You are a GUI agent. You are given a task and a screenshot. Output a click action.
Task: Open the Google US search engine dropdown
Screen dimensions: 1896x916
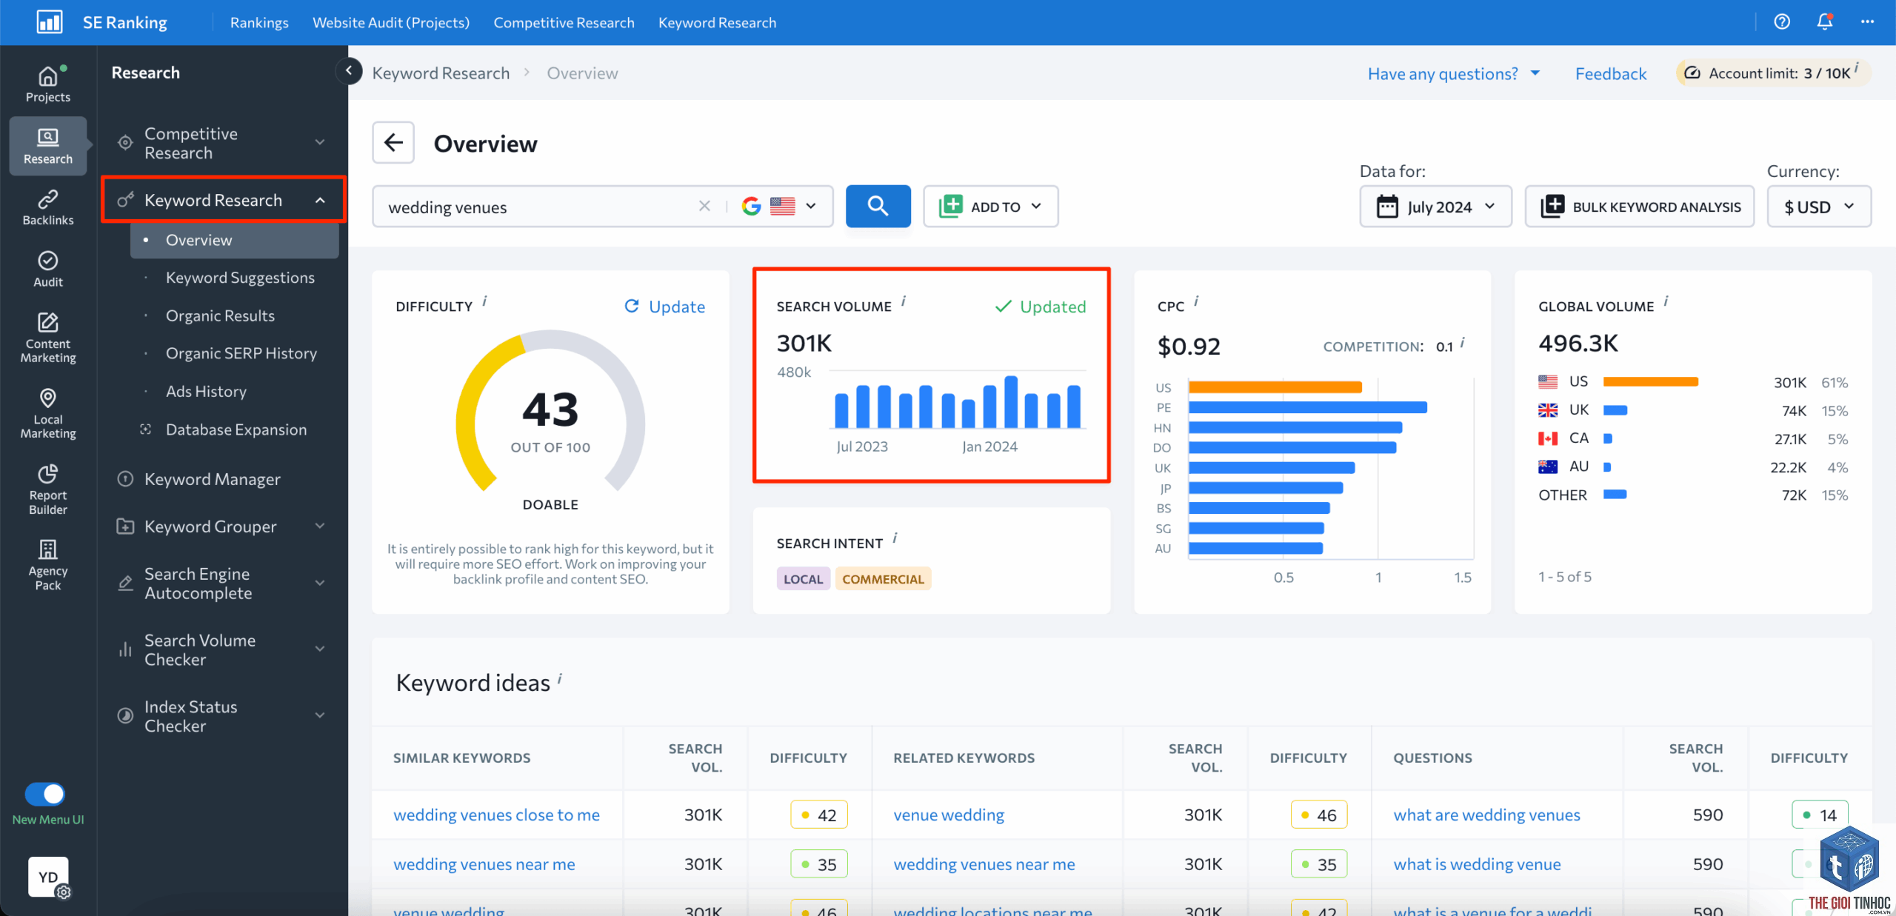point(779,206)
